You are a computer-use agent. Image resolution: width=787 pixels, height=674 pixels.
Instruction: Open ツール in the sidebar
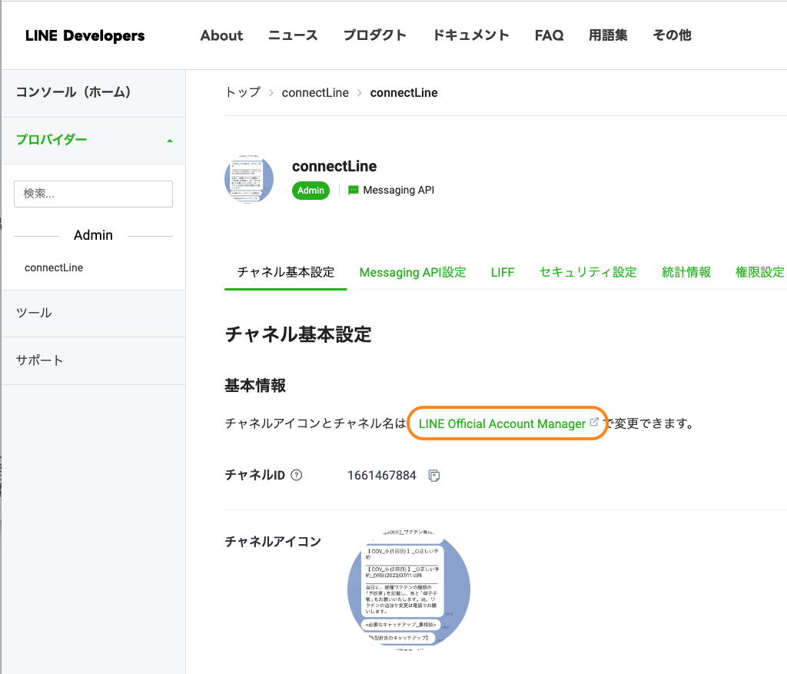93,313
